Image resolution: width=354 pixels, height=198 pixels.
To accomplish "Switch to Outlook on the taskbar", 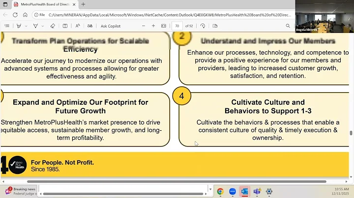I will point(245,192).
